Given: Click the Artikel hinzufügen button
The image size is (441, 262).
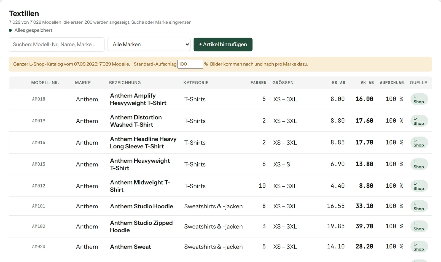Looking at the screenshot, I should pos(223,44).
